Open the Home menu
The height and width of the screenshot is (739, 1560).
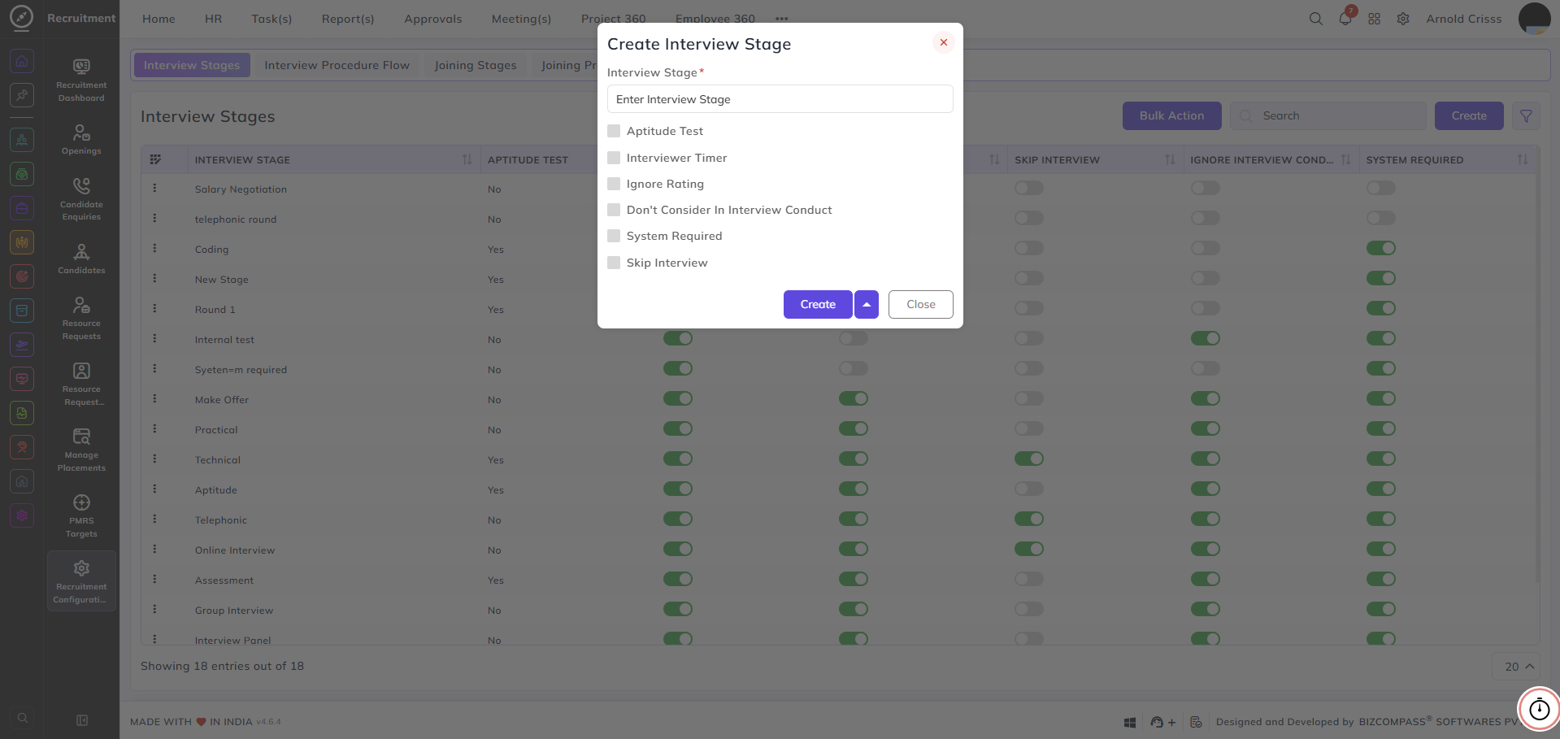pyautogui.click(x=159, y=19)
